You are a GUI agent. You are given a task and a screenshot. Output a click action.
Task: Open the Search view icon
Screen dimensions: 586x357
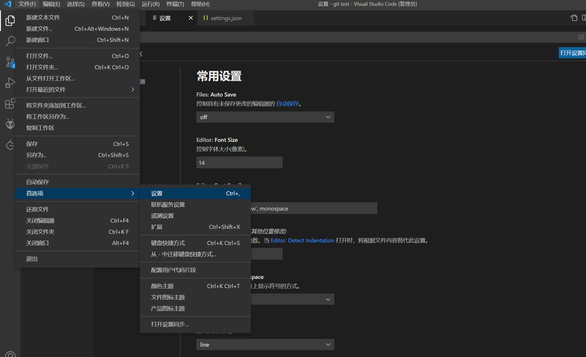(x=10, y=41)
